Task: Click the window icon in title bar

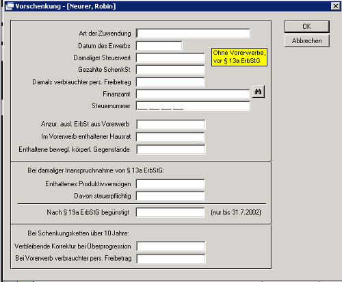Action: 10,6
